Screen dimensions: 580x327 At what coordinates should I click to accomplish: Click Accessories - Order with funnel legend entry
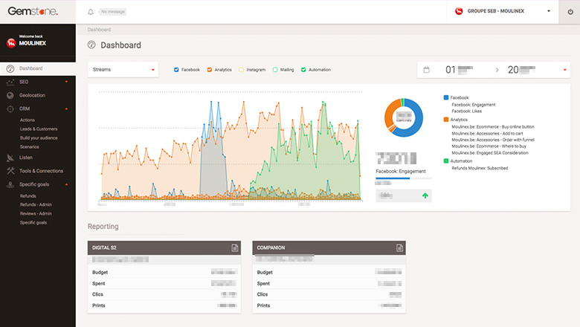493,140
